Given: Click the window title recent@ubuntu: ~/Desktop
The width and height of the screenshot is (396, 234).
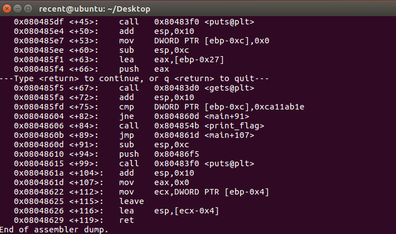Looking at the screenshot, I should click(95, 9).
